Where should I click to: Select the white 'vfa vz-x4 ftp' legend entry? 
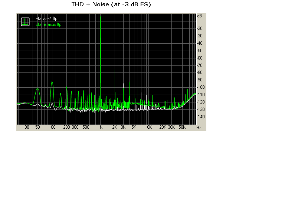[x=46, y=18]
